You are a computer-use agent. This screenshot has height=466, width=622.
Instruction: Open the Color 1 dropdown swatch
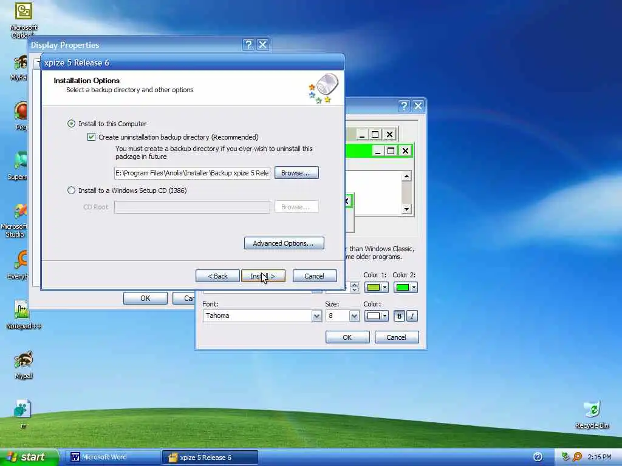coord(376,287)
